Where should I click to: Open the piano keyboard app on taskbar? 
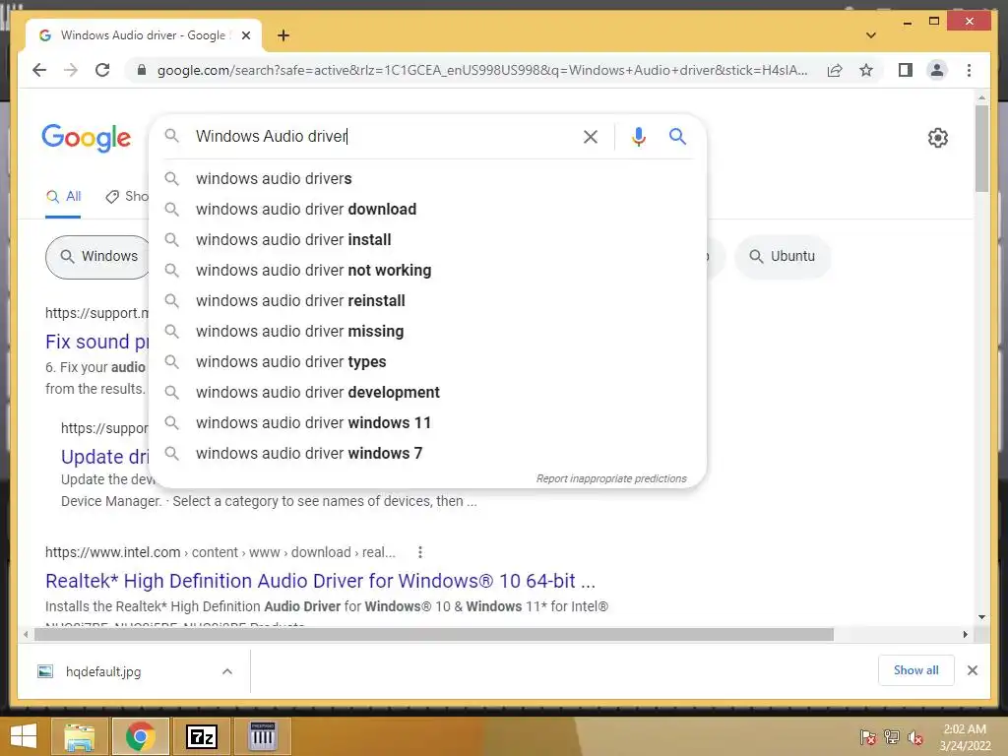tap(263, 736)
